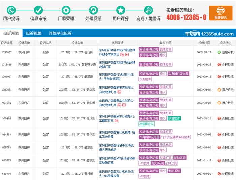Click the 用户评分 star step icon
This screenshot has height=180, width=236.
[121, 10]
